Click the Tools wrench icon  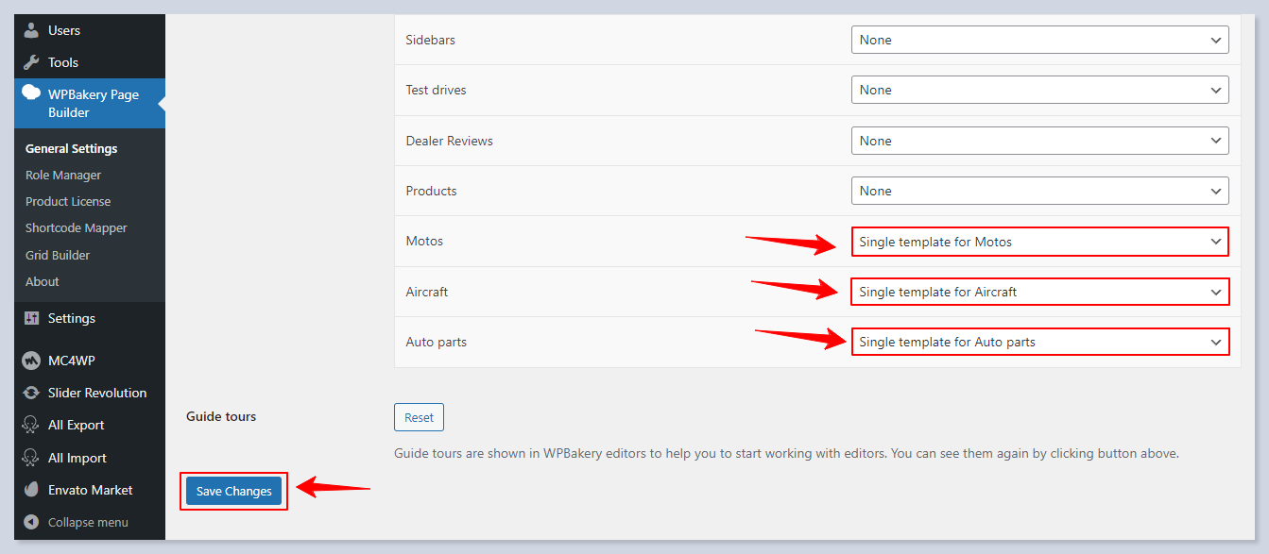pos(31,62)
